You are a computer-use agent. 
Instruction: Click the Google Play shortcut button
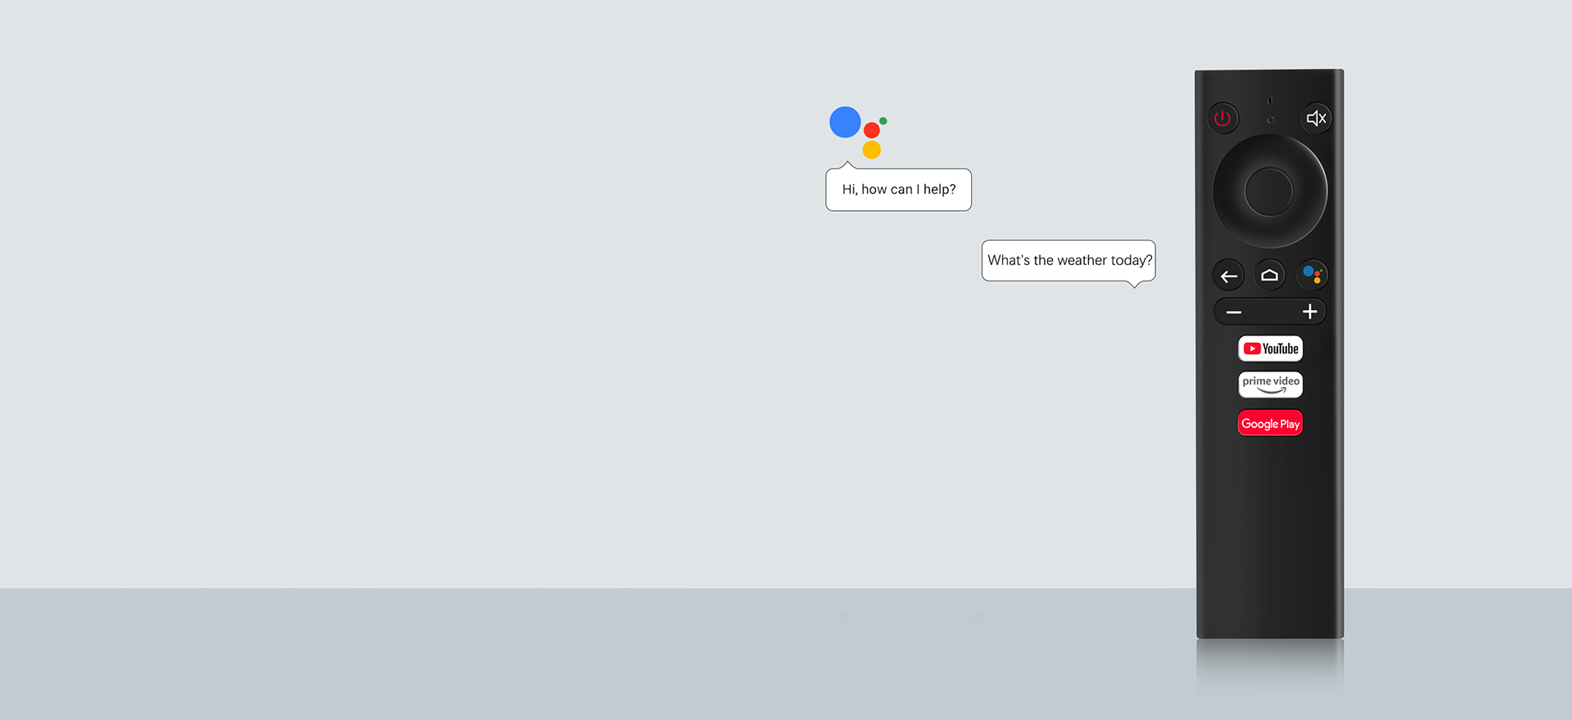pyautogui.click(x=1270, y=423)
